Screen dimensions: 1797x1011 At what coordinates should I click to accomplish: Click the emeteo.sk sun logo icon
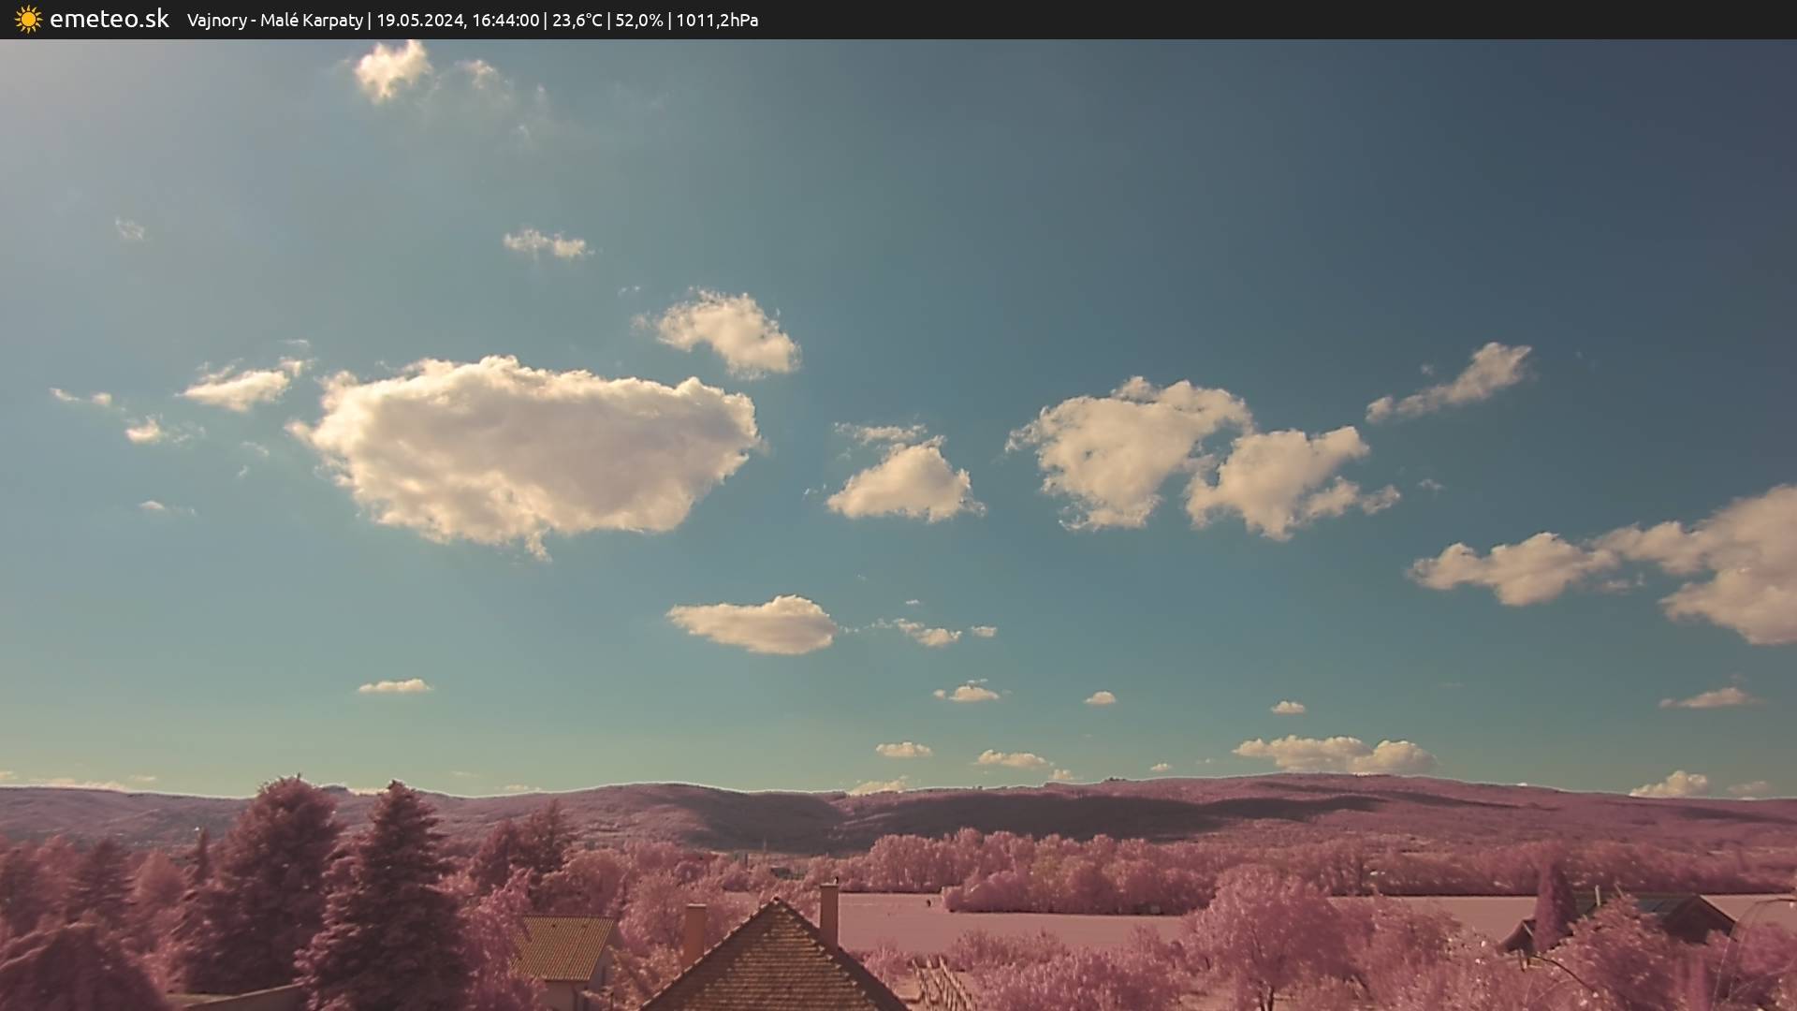click(x=28, y=20)
